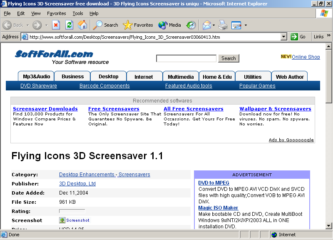
Task: Click the Mail envelope icon
Action: pos(206,25)
